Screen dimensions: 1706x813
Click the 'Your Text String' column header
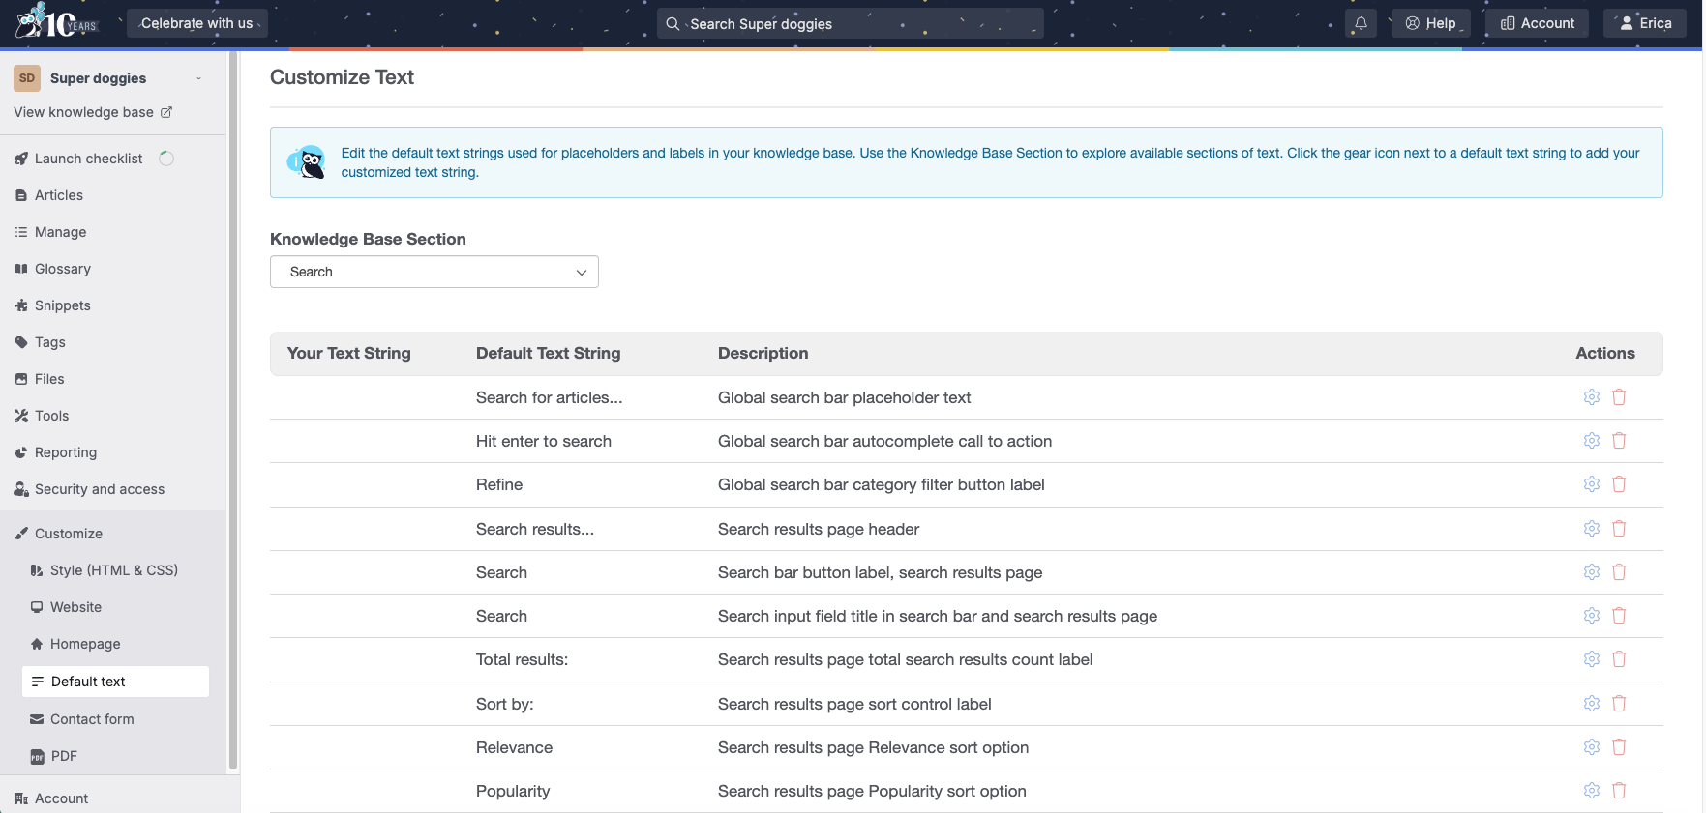pyautogui.click(x=348, y=353)
